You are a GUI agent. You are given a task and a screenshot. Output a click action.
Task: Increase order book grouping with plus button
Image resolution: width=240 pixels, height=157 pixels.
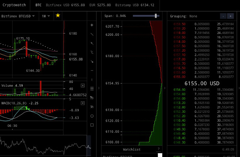[x=230, y=16]
